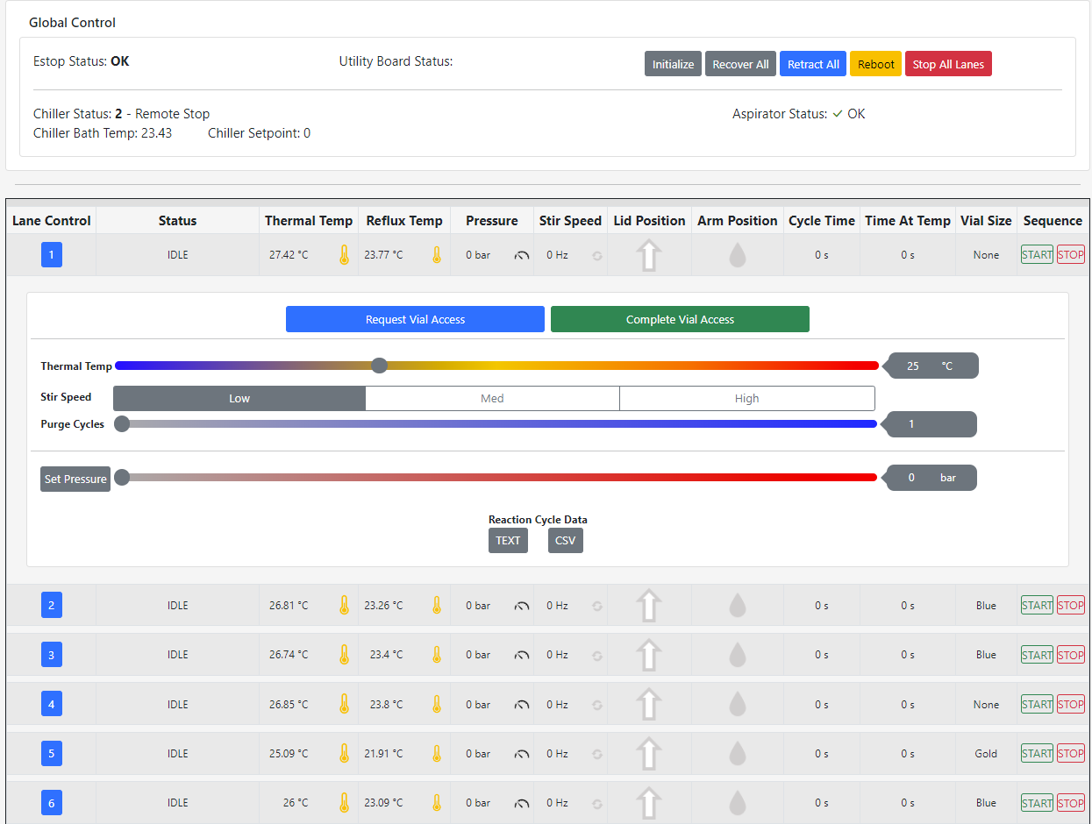Click Recover All

(x=740, y=64)
